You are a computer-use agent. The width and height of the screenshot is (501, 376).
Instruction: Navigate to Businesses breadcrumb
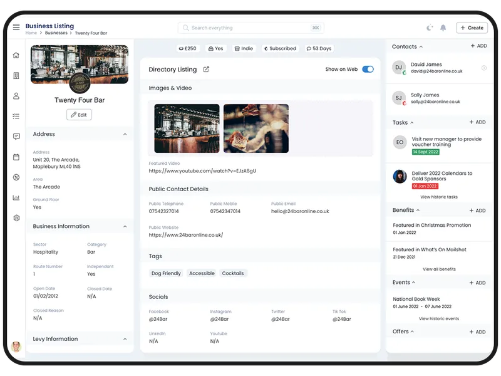[56, 33]
